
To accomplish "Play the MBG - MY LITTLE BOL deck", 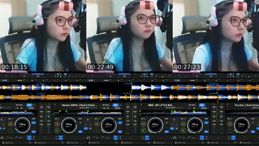I will coord(143,130).
